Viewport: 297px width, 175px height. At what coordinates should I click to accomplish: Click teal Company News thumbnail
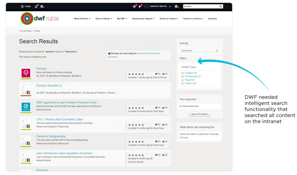(26, 107)
